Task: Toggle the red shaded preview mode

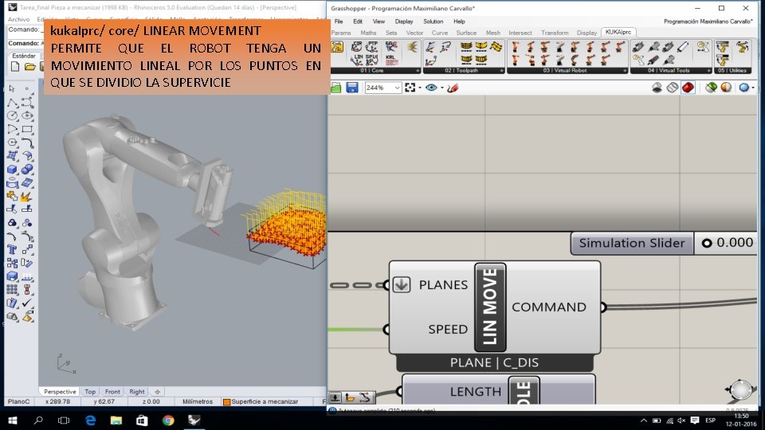Action: tap(688, 88)
